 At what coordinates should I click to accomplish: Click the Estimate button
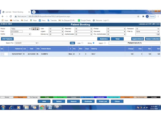[88, 101]
